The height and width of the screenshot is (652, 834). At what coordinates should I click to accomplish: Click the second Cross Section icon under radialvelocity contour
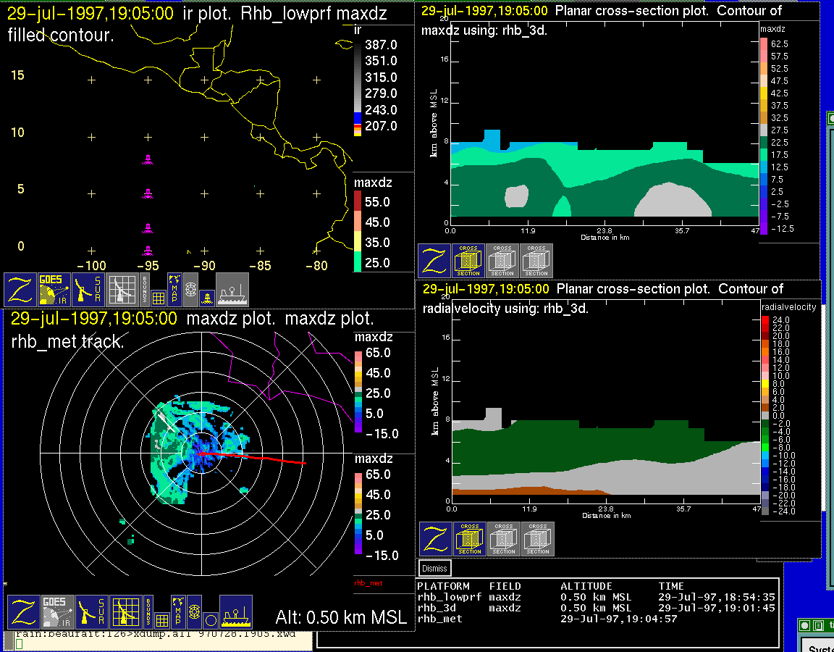(503, 539)
